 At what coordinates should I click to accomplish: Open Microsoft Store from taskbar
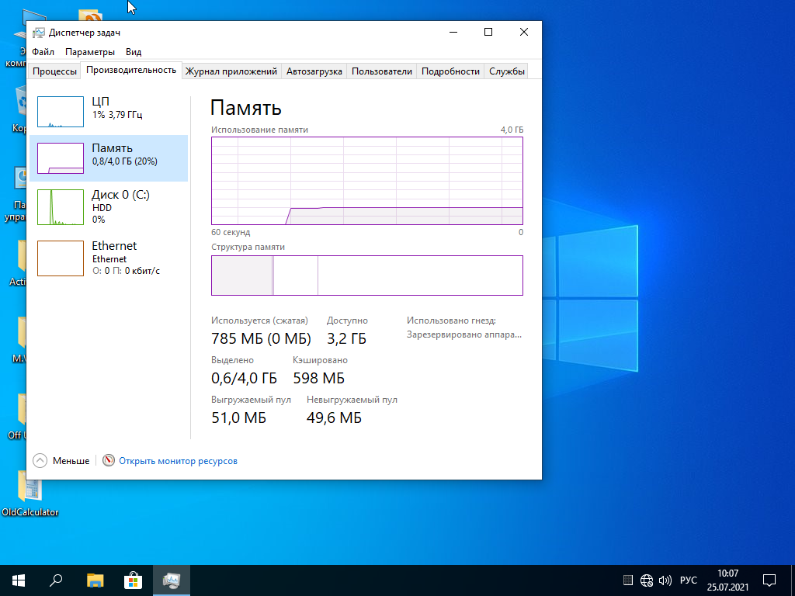[133, 580]
